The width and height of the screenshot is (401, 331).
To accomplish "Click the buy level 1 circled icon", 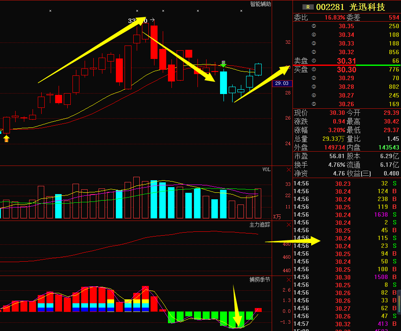I will (314, 69).
